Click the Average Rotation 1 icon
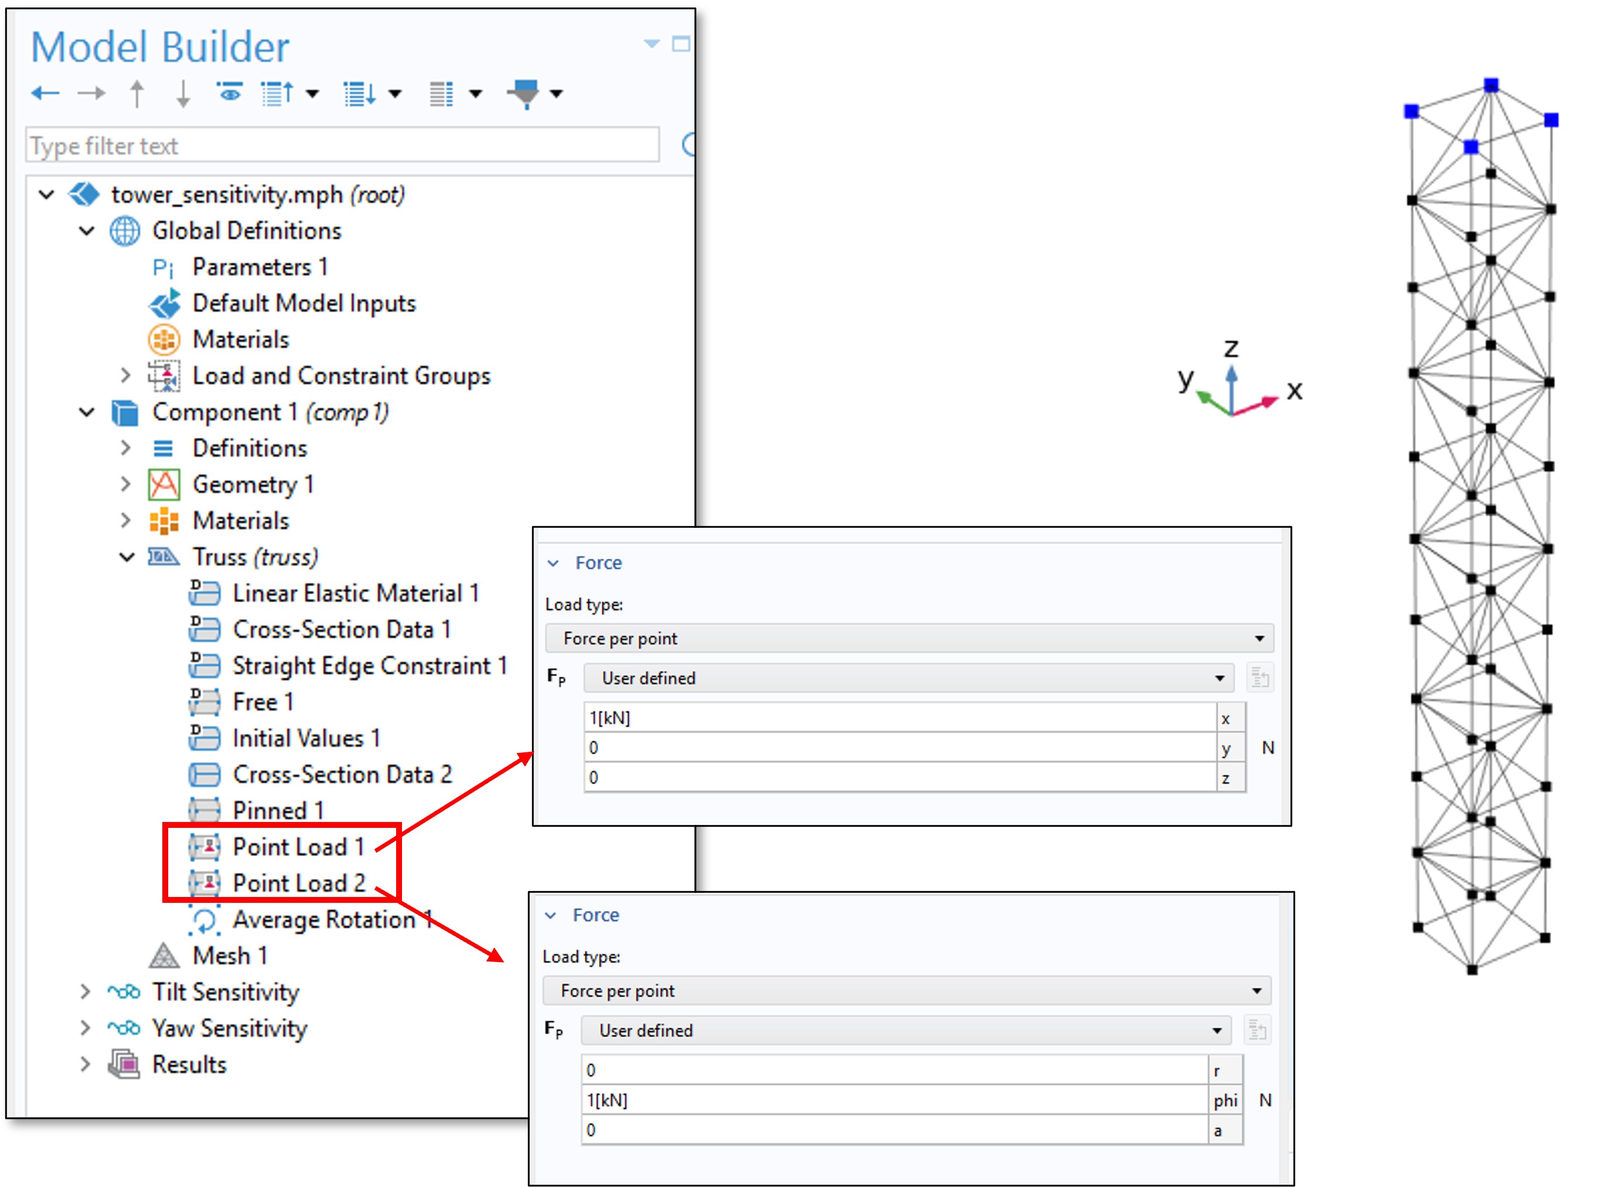This screenshot has height=1187, width=1615. [204, 920]
